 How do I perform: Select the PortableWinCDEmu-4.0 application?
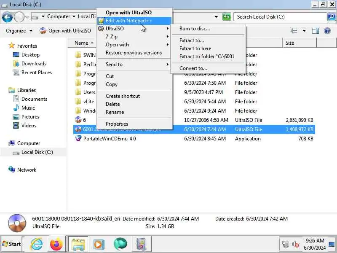click(x=194, y=139)
